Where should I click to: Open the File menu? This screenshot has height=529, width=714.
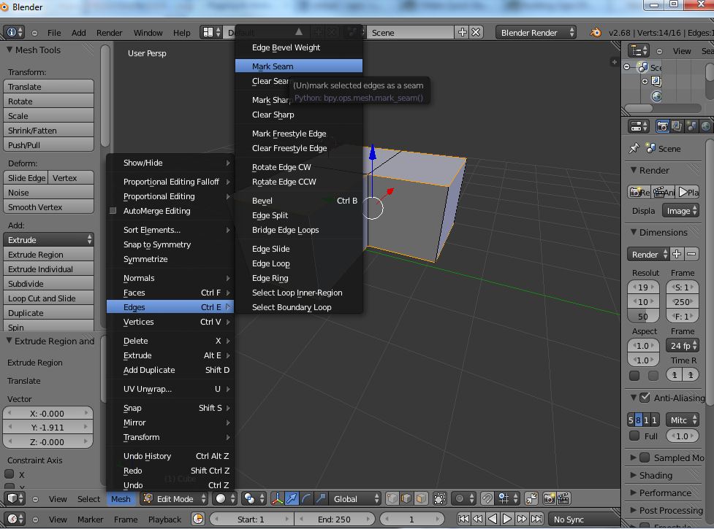pyautogui.click(x=54, y=32)
